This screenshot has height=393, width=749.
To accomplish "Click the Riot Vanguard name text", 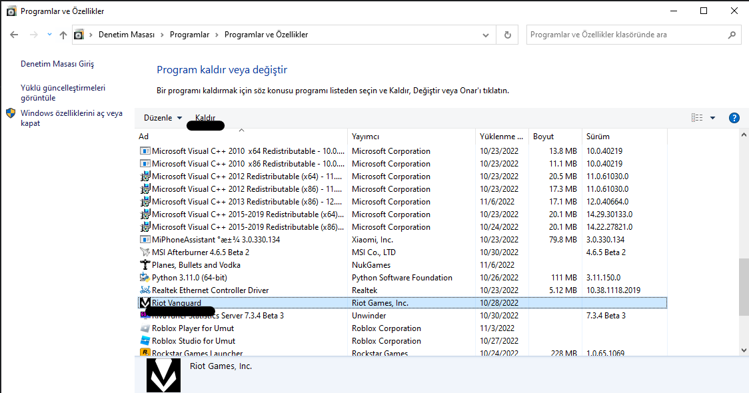I will coord(177,303).
